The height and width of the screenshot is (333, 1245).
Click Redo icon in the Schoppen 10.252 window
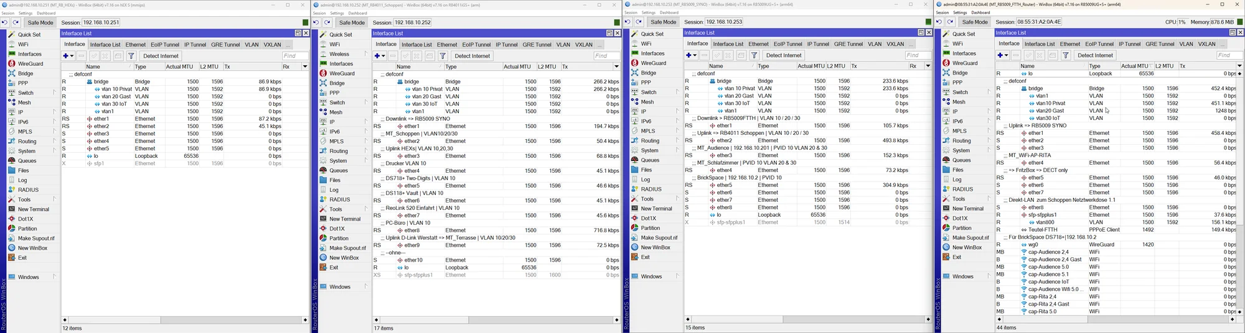click(328, 22)
